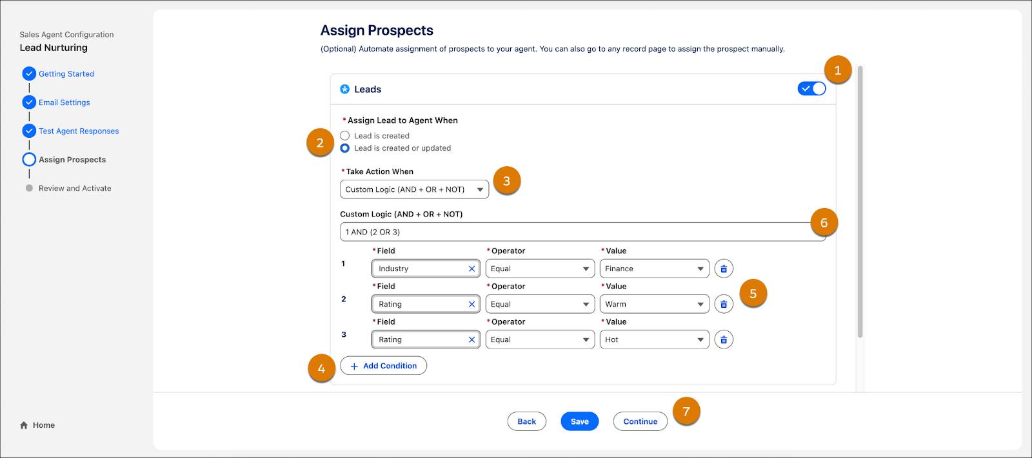Click the Leads section title

[368, 90]
